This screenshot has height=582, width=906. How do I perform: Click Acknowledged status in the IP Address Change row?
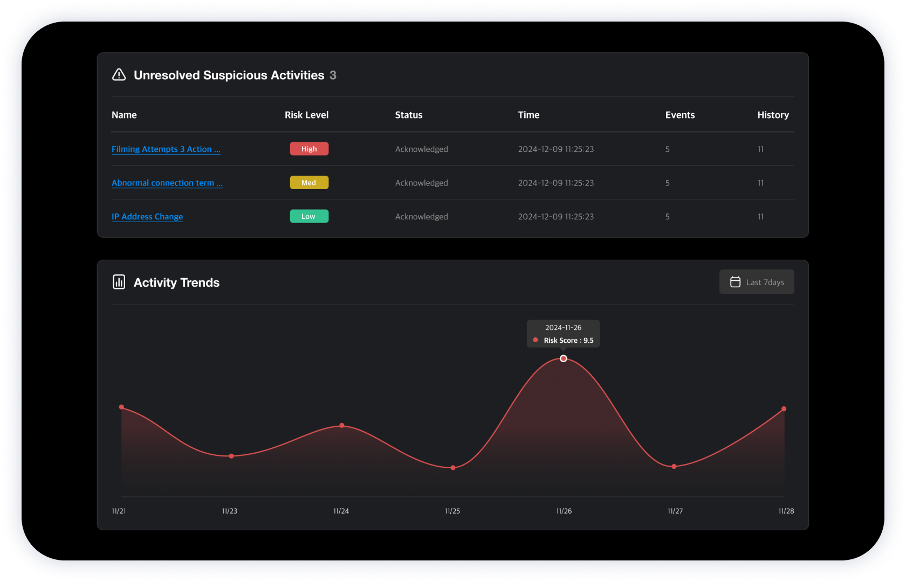[421, 217]
